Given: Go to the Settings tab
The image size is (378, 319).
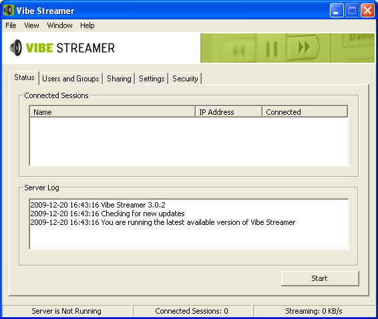Looking at the screenshot, I should point(152,79).
